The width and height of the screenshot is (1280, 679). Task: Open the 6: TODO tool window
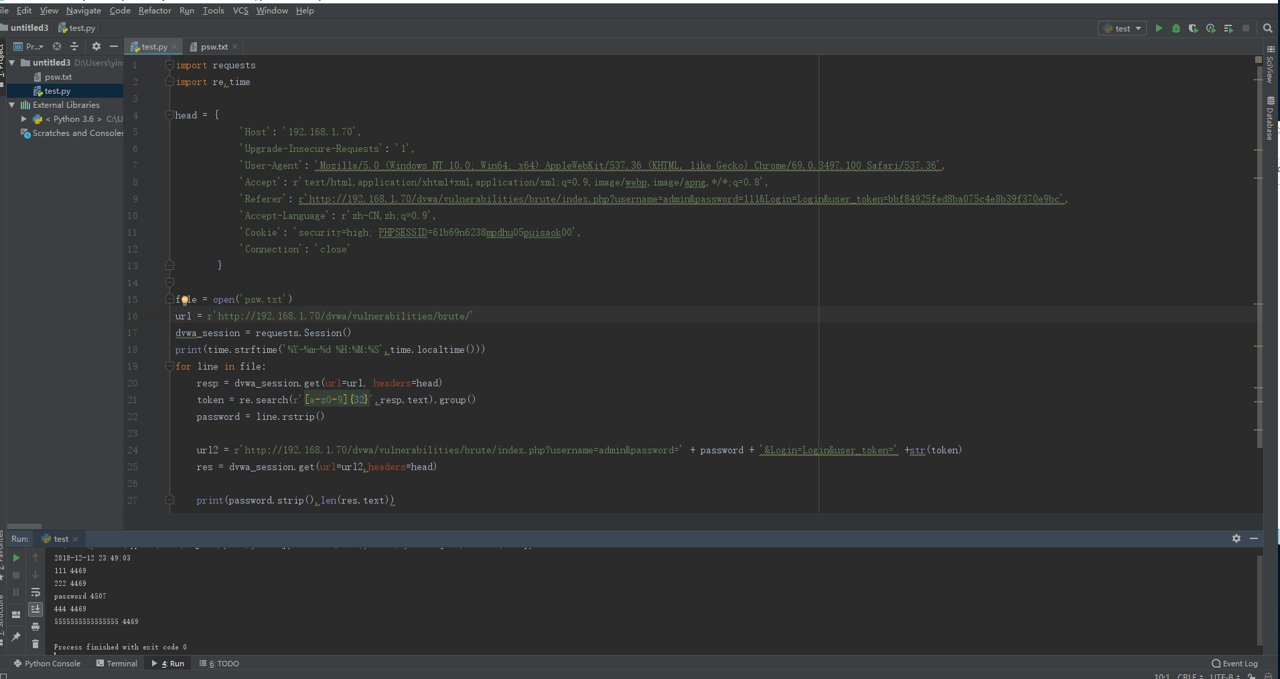pyautogui.click(x=219, y=664)
